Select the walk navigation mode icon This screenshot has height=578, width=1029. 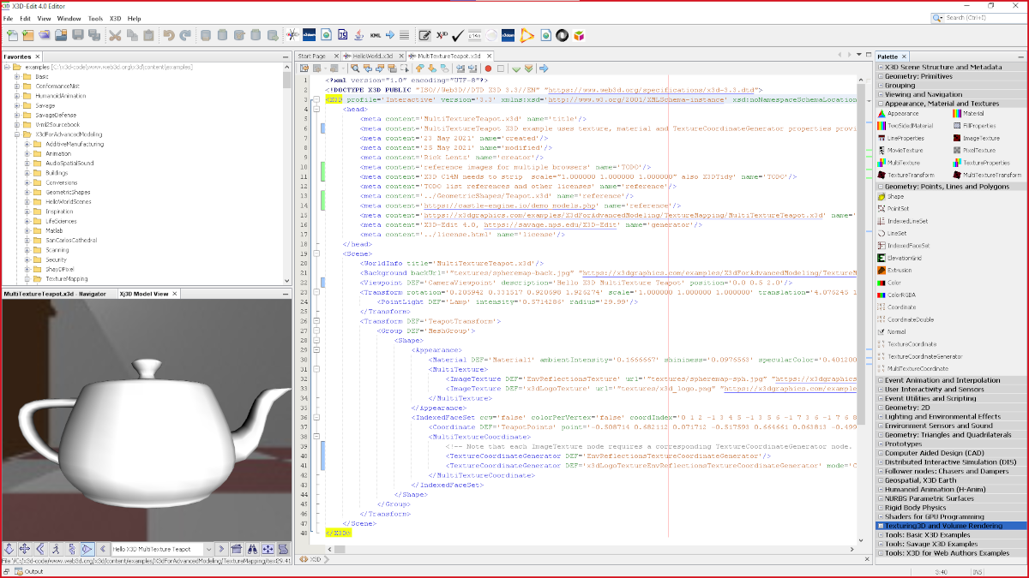[x=56, y=549]
